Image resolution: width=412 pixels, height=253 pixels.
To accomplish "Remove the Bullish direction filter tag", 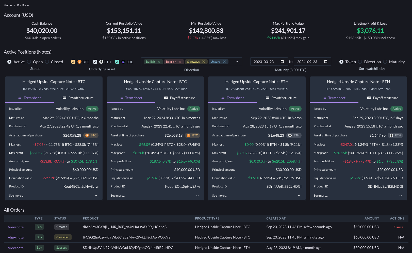I will pos(159,62).
